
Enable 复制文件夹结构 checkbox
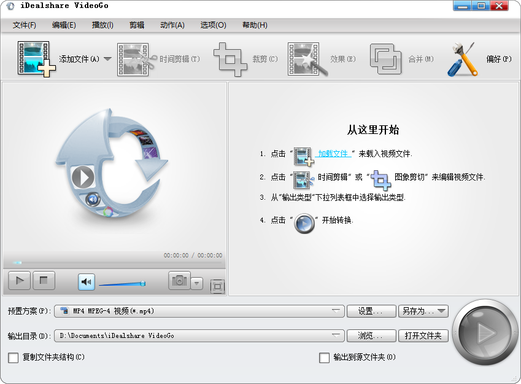tap(13, 358)
